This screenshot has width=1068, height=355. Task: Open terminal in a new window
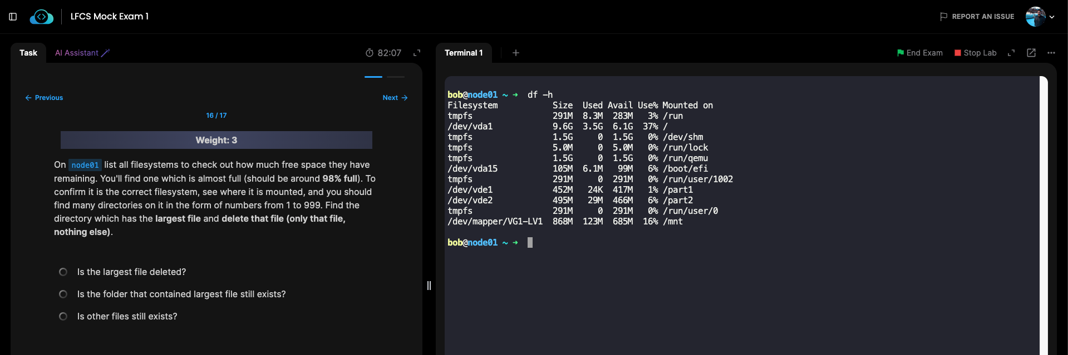(x=1031, y=53)
